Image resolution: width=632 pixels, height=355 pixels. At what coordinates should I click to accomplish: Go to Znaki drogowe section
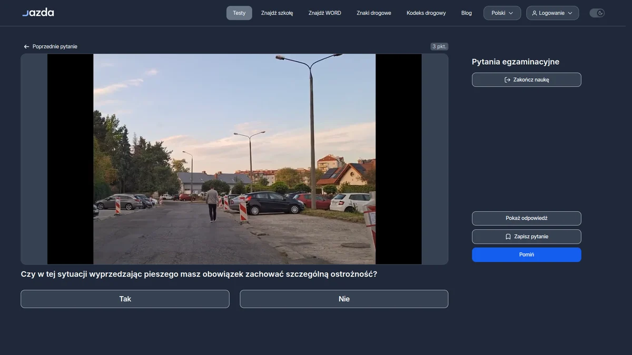coord(374,13)
